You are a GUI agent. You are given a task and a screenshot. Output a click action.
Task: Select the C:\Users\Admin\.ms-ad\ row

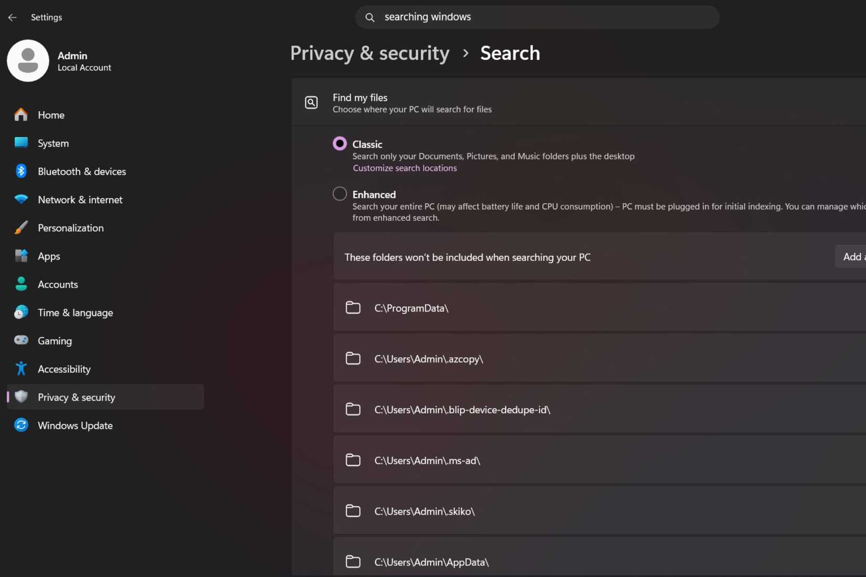(x=600, y=460)
